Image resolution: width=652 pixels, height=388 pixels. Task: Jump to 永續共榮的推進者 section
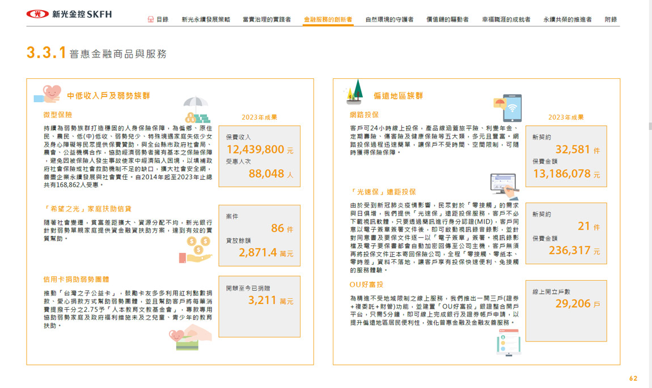tap(567, 19)
